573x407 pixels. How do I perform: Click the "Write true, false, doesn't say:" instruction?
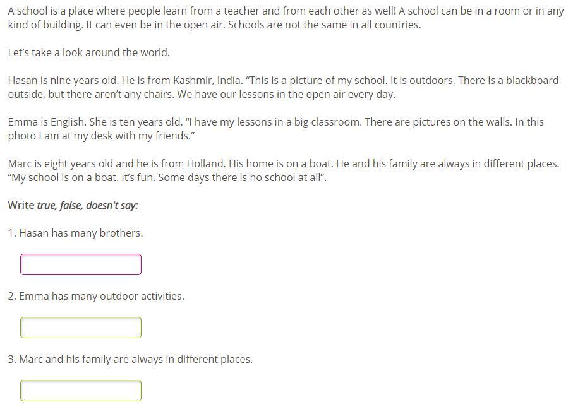[x=73, y=205]
